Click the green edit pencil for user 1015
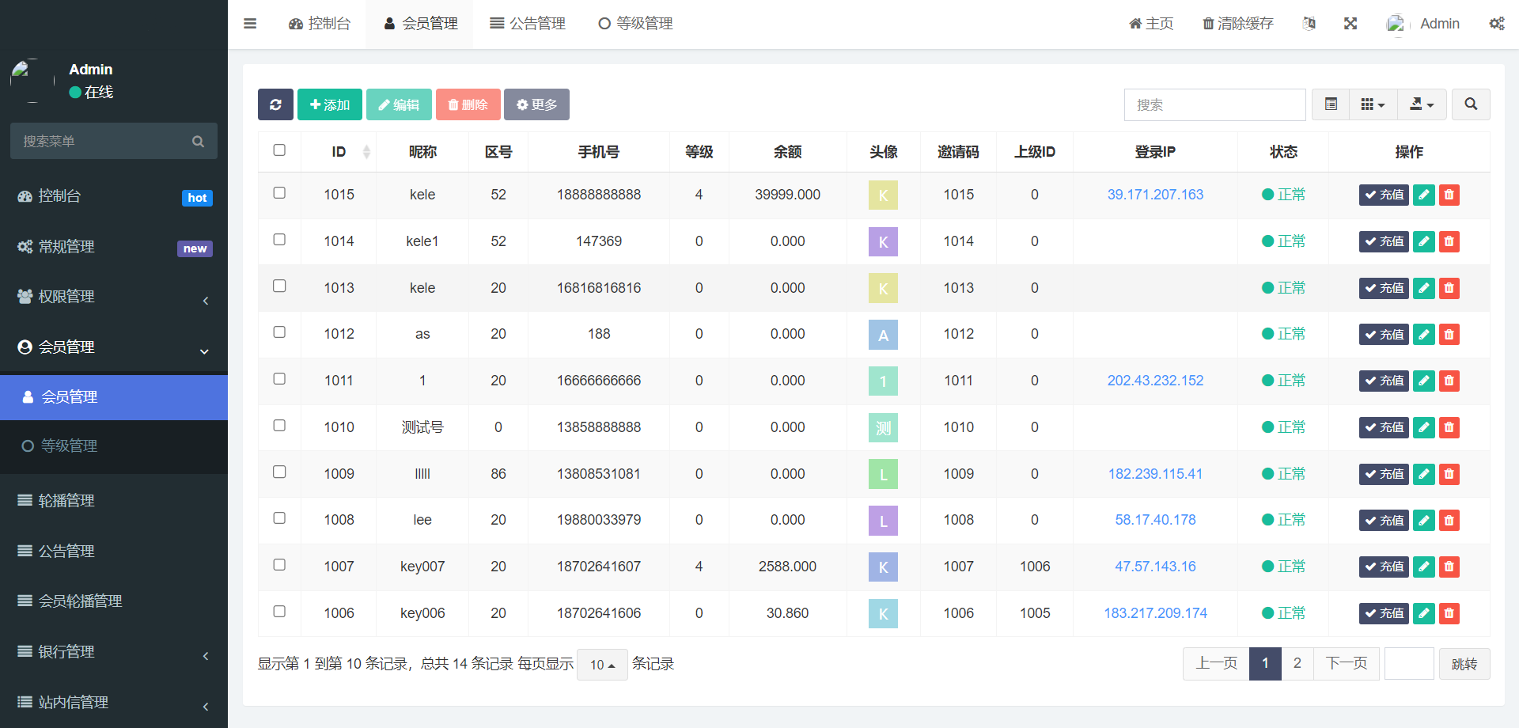1519x728 pixels. click(x=1423, y=195)
